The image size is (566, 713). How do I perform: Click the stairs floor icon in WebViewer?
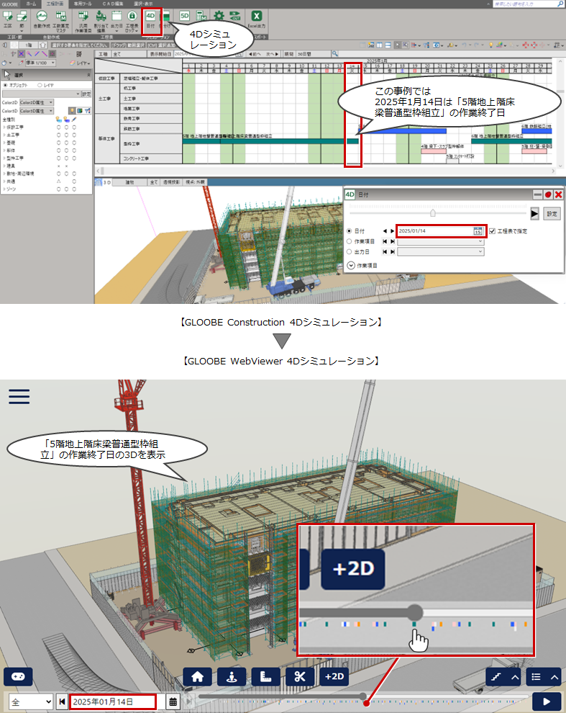click(496, 676)
